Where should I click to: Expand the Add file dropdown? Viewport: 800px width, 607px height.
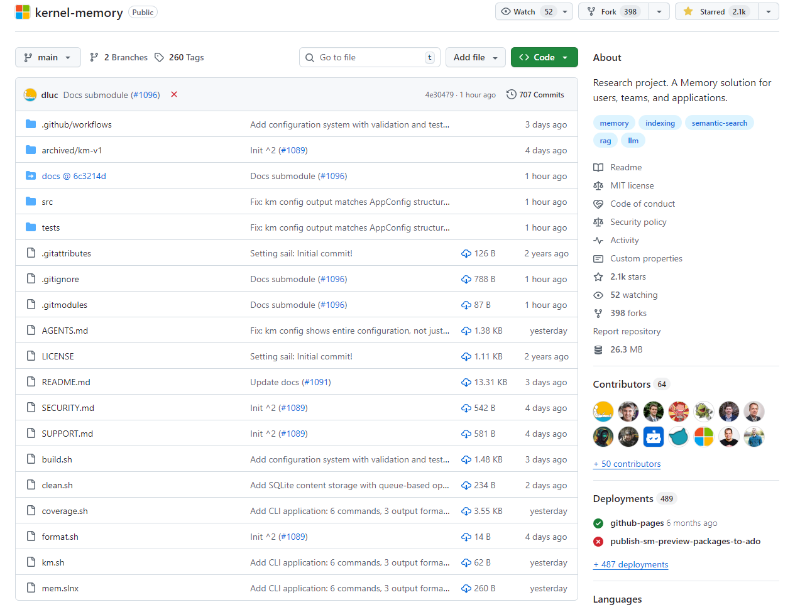476,57
